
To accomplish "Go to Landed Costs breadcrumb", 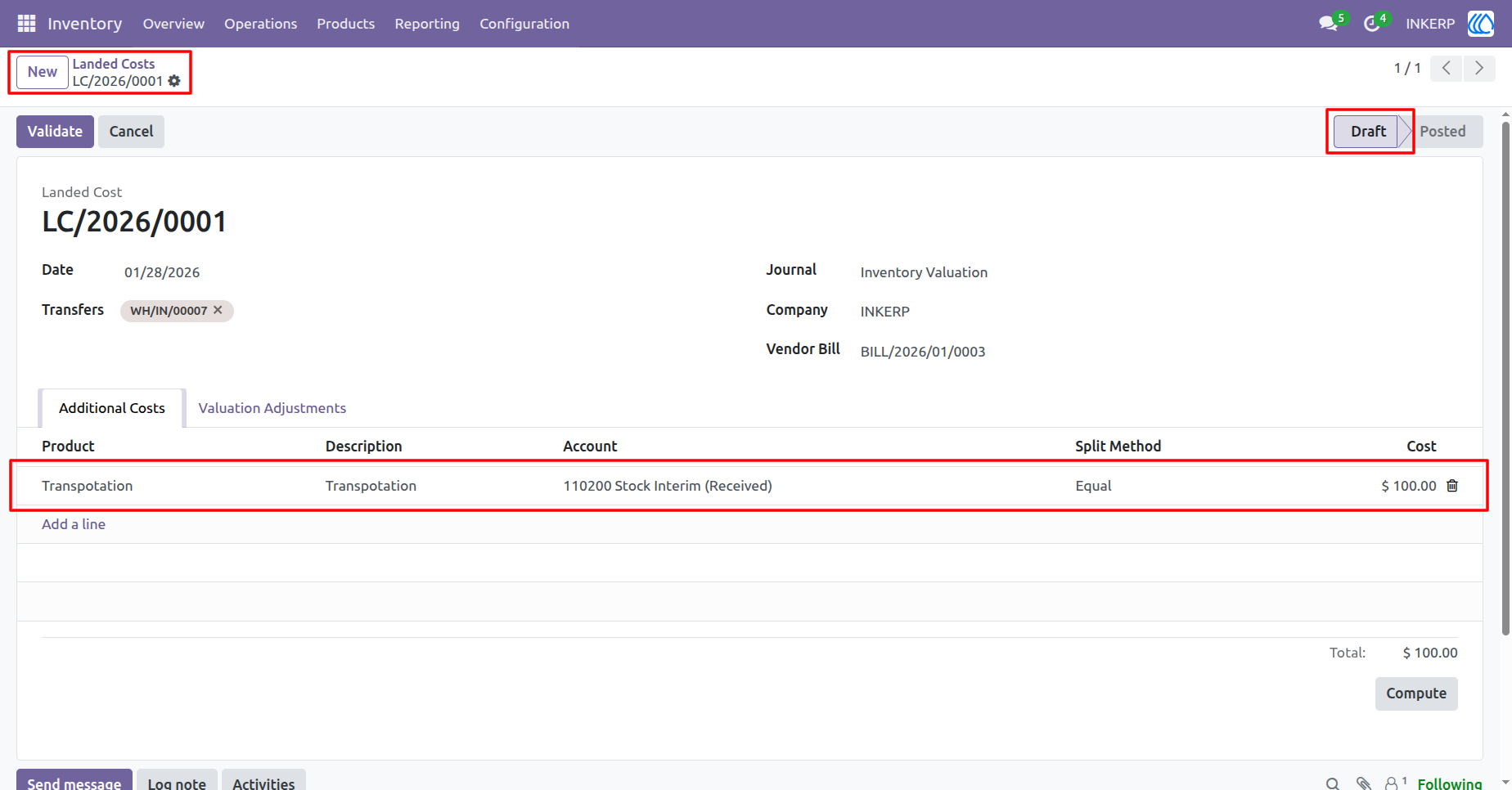I will (x=114, y=64).
